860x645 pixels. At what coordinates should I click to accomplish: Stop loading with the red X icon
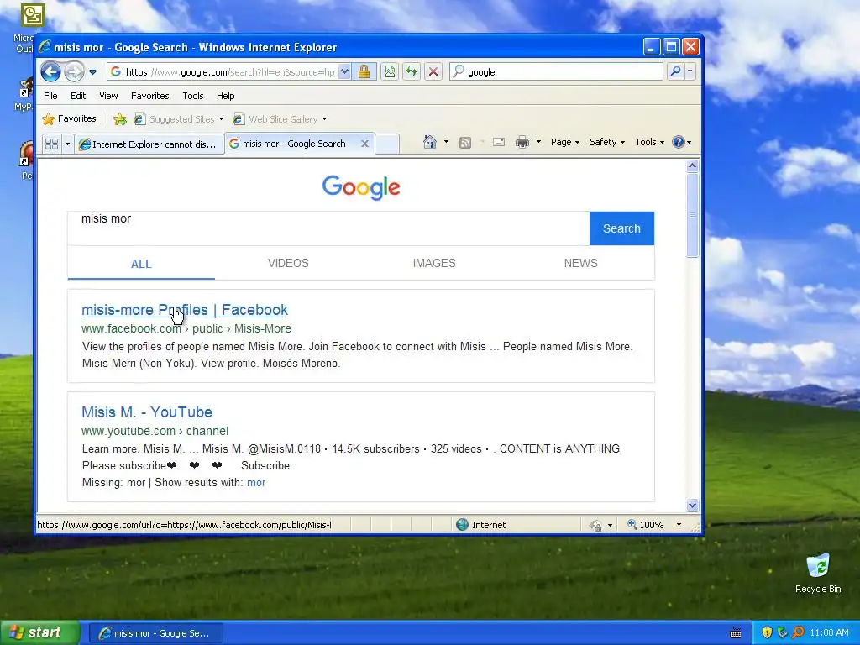click(x=433, y=72)
